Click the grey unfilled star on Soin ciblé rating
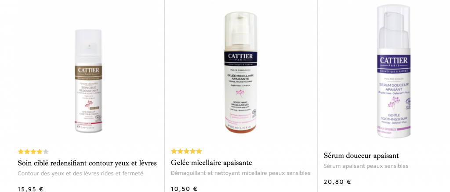 click(46, 152)
